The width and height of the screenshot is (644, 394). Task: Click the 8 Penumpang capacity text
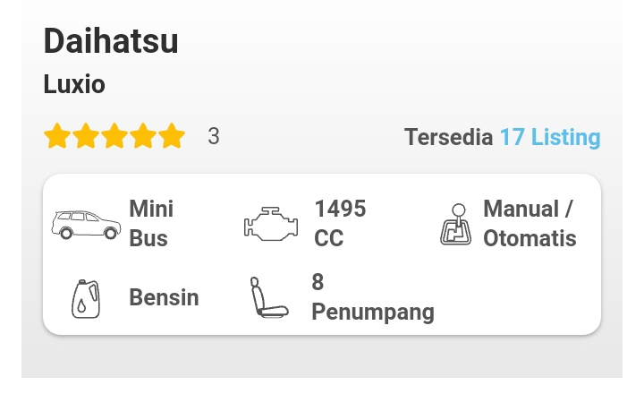coord(373,297)
